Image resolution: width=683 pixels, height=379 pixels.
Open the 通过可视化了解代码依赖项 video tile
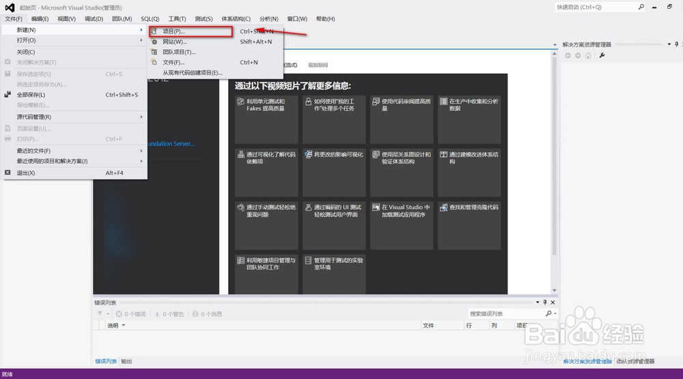click(266, 173)
